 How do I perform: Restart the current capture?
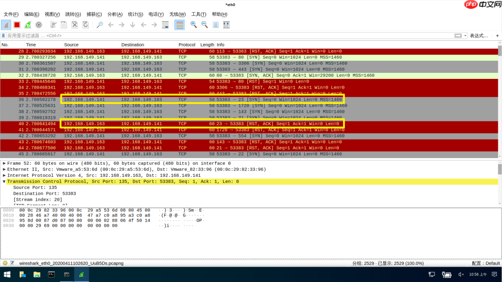[28, 25]
